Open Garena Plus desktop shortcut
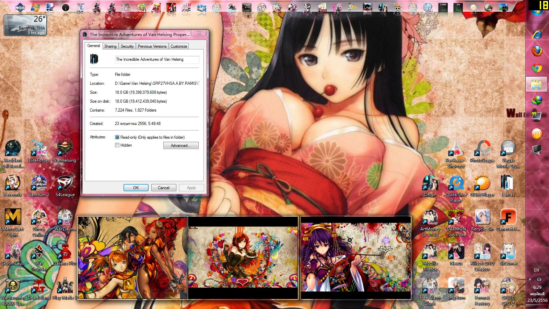 point(65,254)
